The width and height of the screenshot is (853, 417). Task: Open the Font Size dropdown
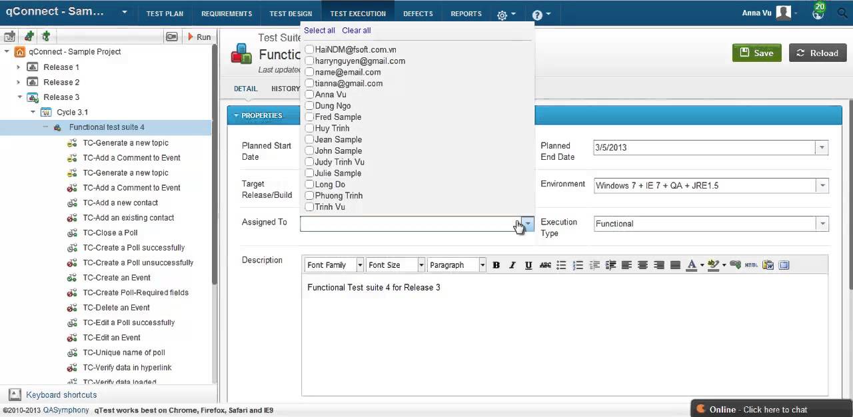coord(421,265)
